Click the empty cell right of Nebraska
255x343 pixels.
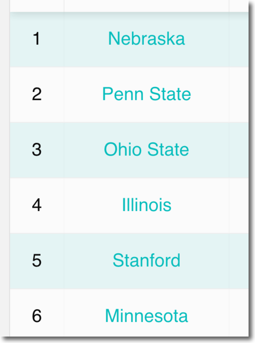click(239, 39)
